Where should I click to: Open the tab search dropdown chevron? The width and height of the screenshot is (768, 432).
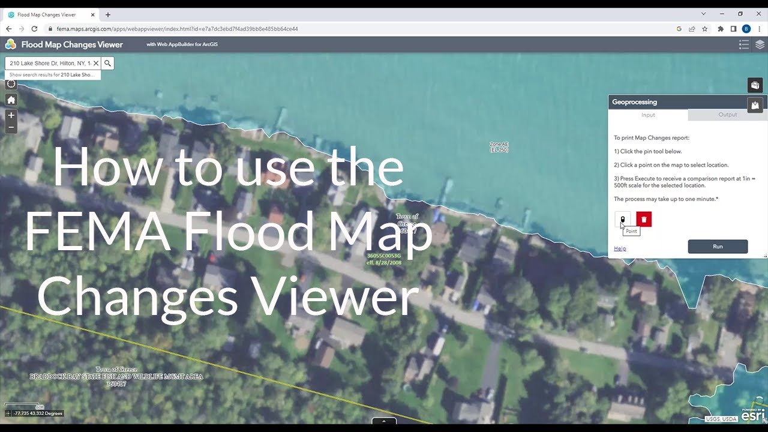tap(704, 14)
